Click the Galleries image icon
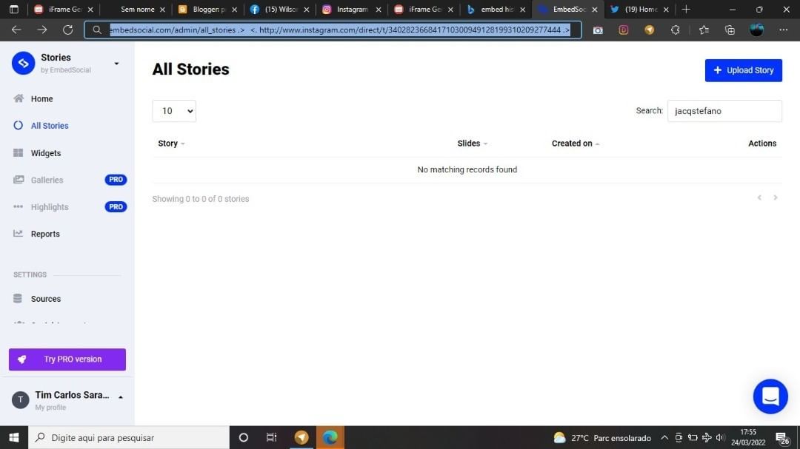Image resolution: width=800 pixels, height=449 pixels. click(x=19, y=180)
